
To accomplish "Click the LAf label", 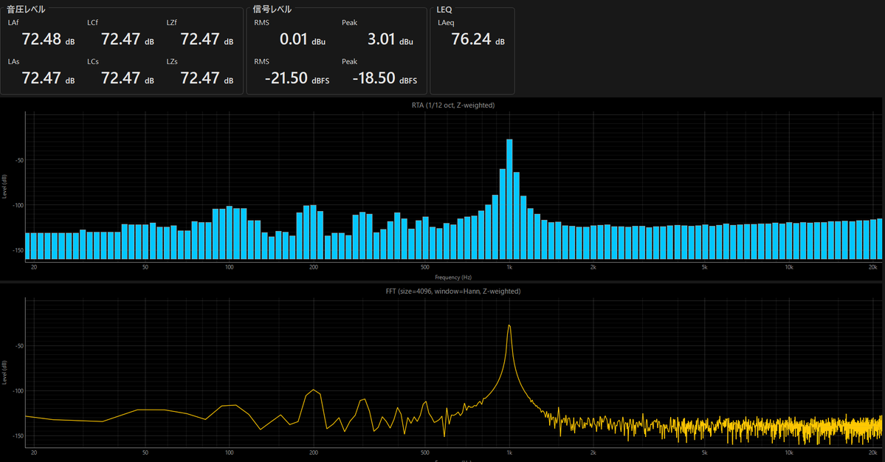I will (13, 23).
